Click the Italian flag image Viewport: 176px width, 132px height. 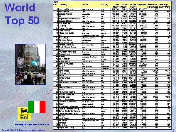click(x=37, y=107)
